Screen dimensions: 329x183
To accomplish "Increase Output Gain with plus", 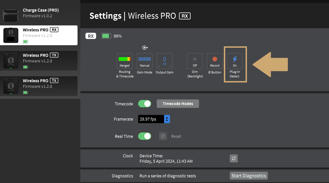I will pos(170,67).
